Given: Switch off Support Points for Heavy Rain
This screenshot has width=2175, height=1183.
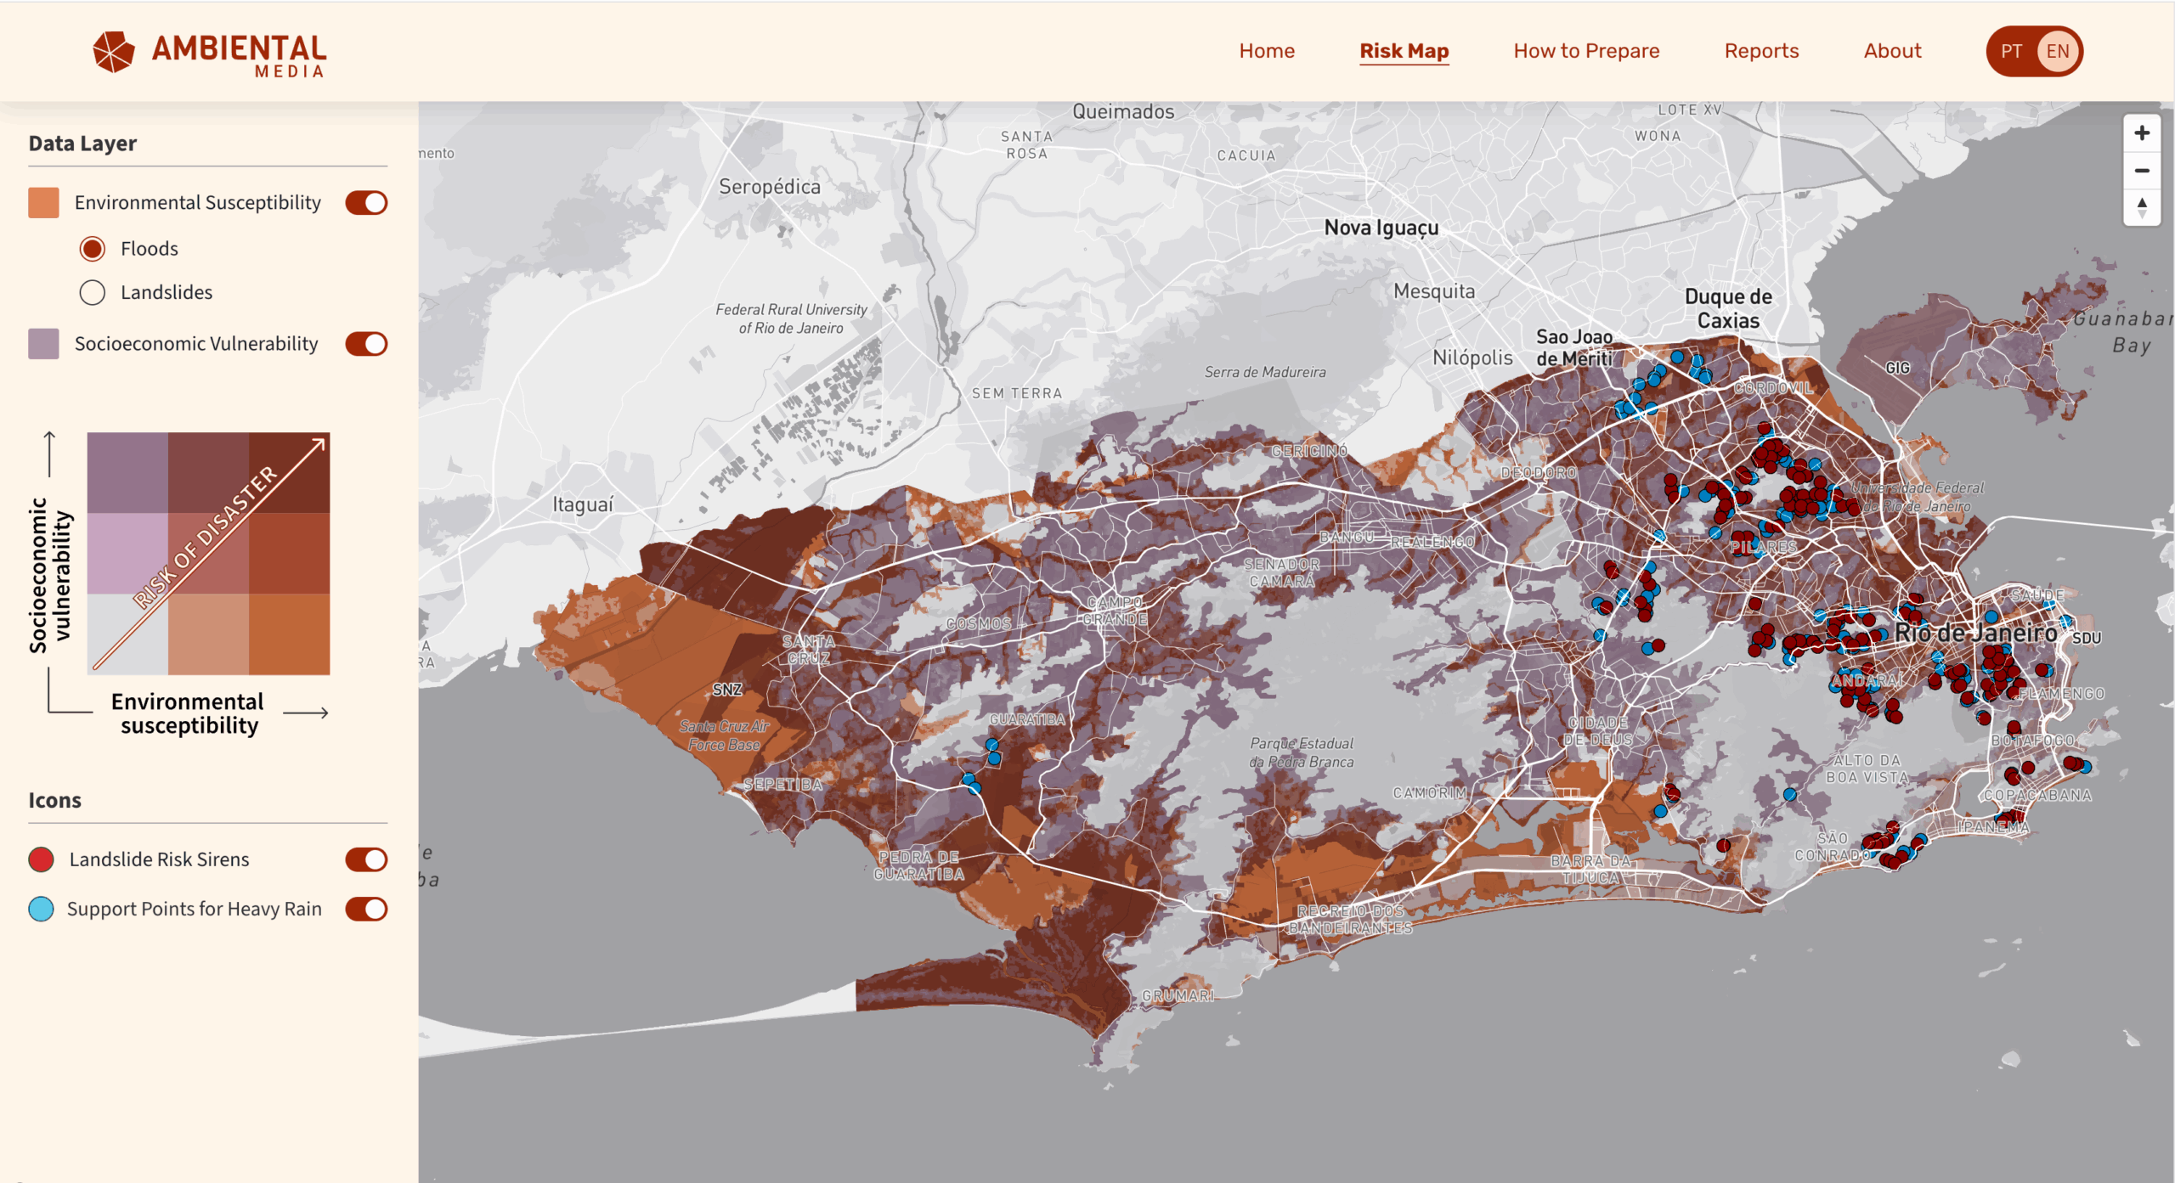Looking at the screenshot, I should tap(366, 909).
